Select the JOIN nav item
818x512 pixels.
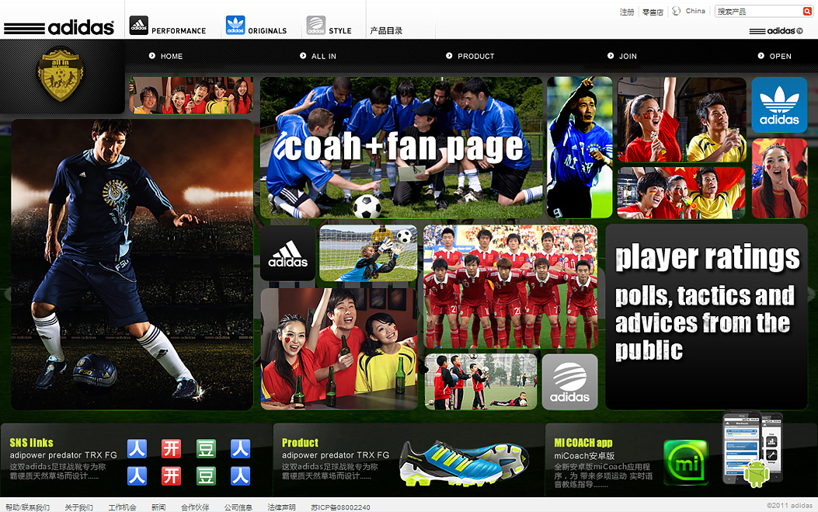622,56
